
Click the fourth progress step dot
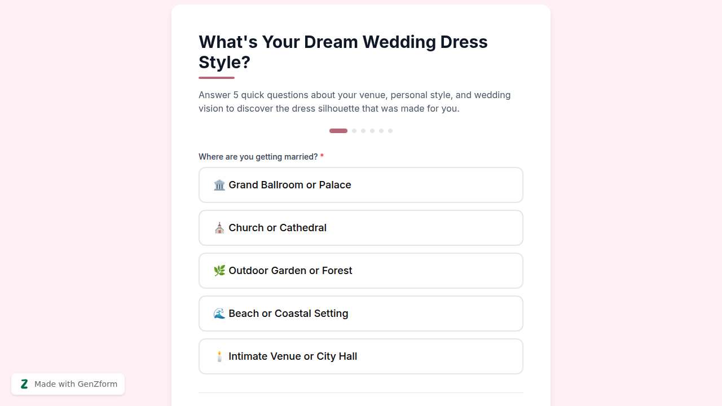pos(372,131)
